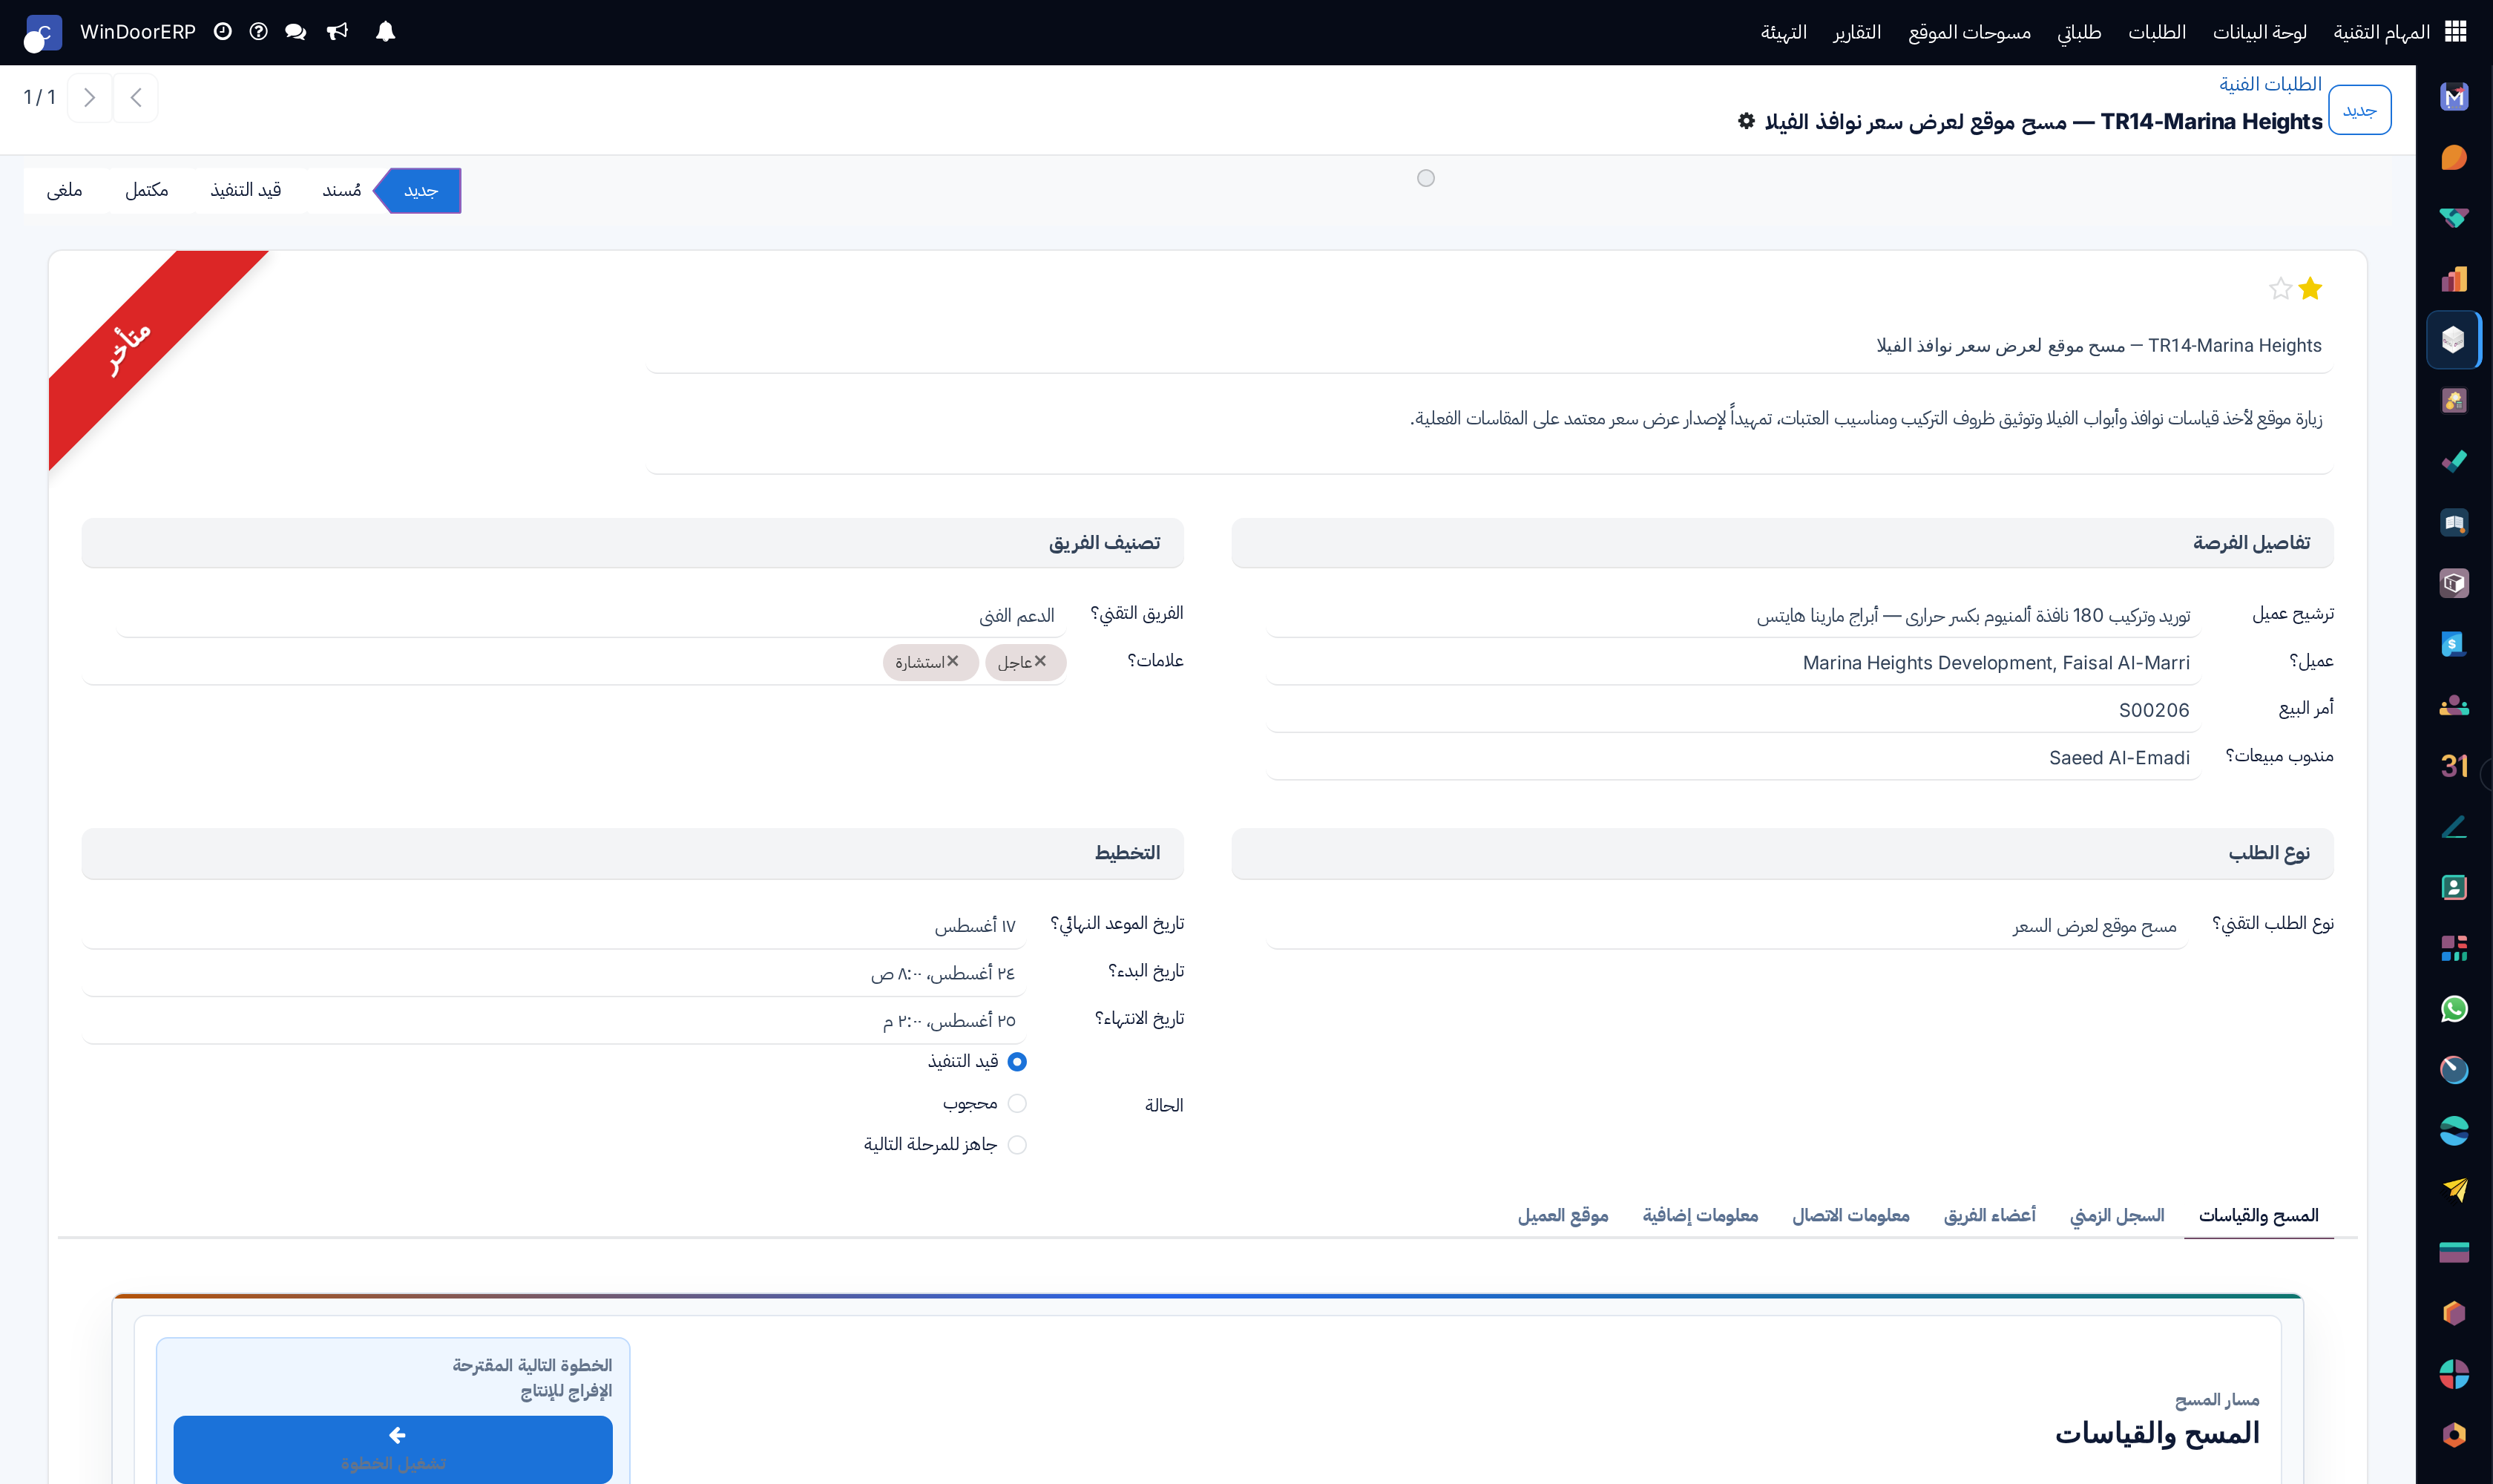The image size is (2493, 1484).
Task: Click the blue تشغيل الخطوة button
Action: click(x=393, y=1449)
